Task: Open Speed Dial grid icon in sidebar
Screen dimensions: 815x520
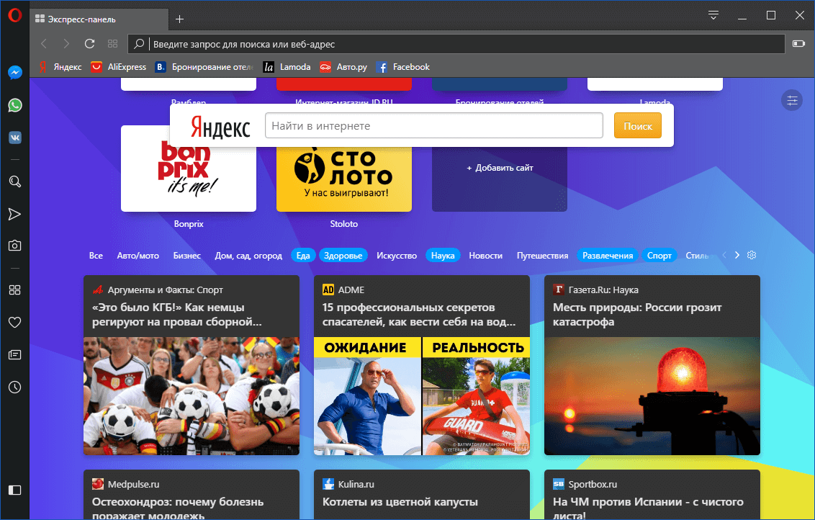Action: 14,290
